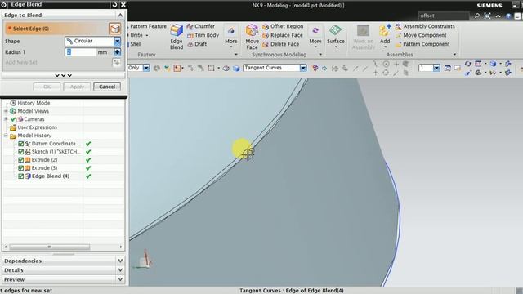523x294 pixels.
Task: Open the Synchronous Modeling group arrow
Action: coord(320,55)
